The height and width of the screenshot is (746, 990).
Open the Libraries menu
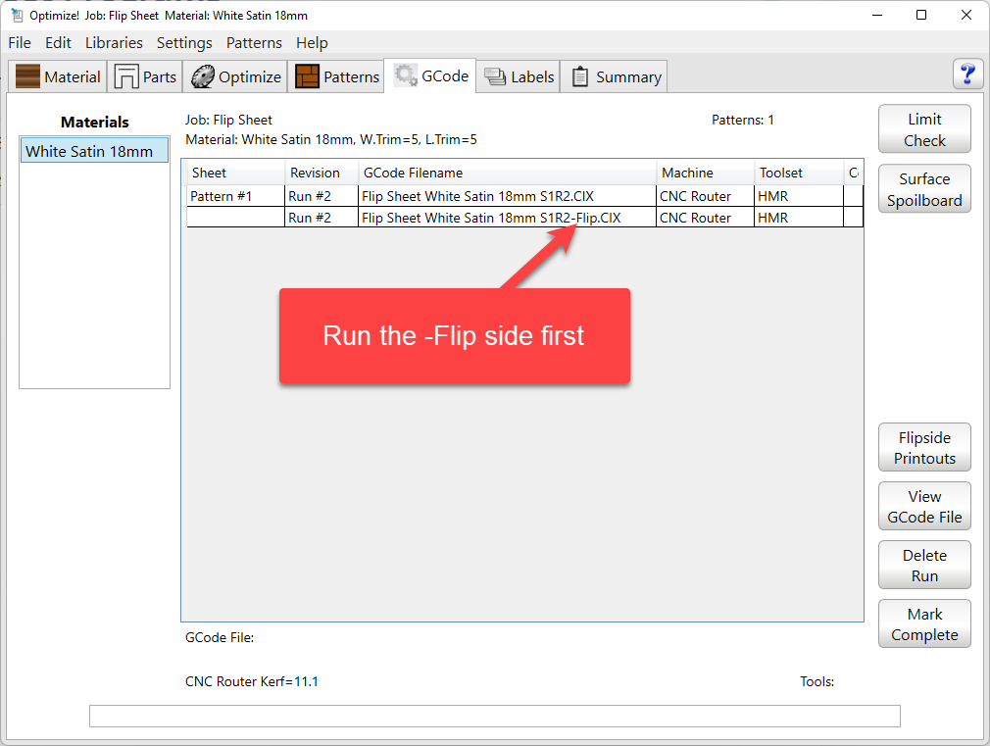pyautogui.click(x=114, y=43)
